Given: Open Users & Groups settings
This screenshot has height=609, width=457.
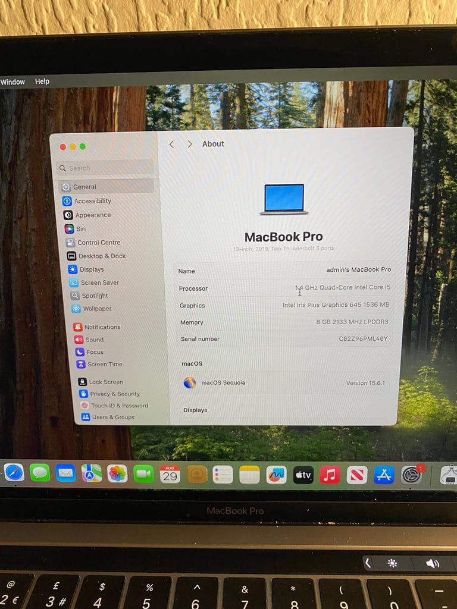Looking at the screenshot, I should 108,417.
